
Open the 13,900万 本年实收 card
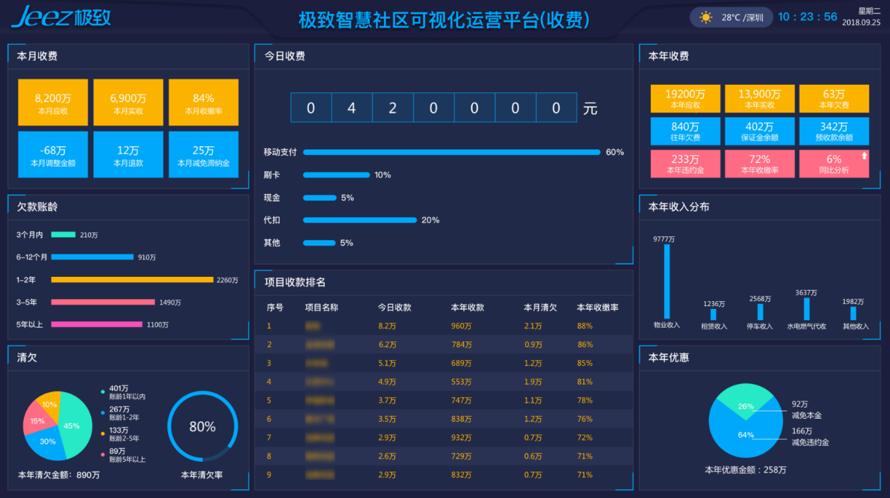[759, 99]
